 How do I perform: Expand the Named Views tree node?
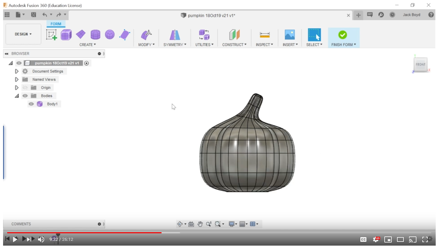(x=16, y=80)
